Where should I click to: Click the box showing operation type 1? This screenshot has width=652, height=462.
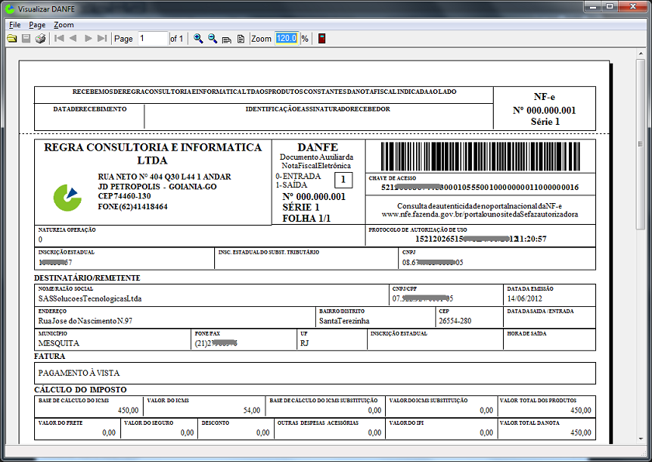343,180
